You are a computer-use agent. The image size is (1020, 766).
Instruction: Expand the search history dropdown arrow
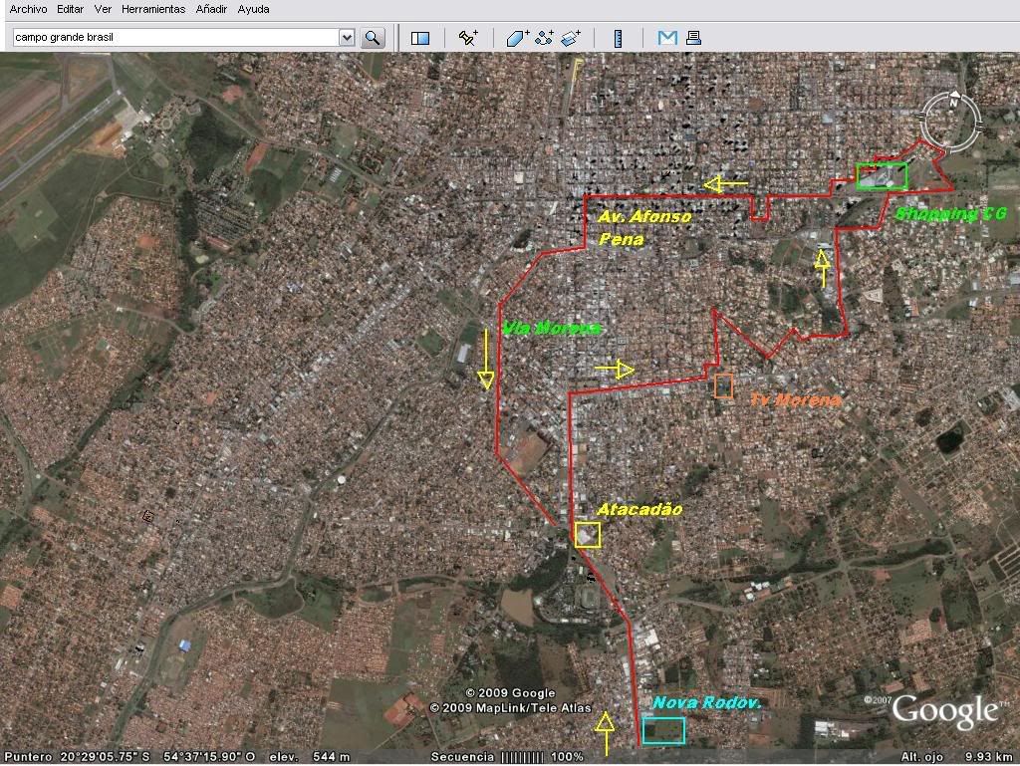(x=347, y=38)
